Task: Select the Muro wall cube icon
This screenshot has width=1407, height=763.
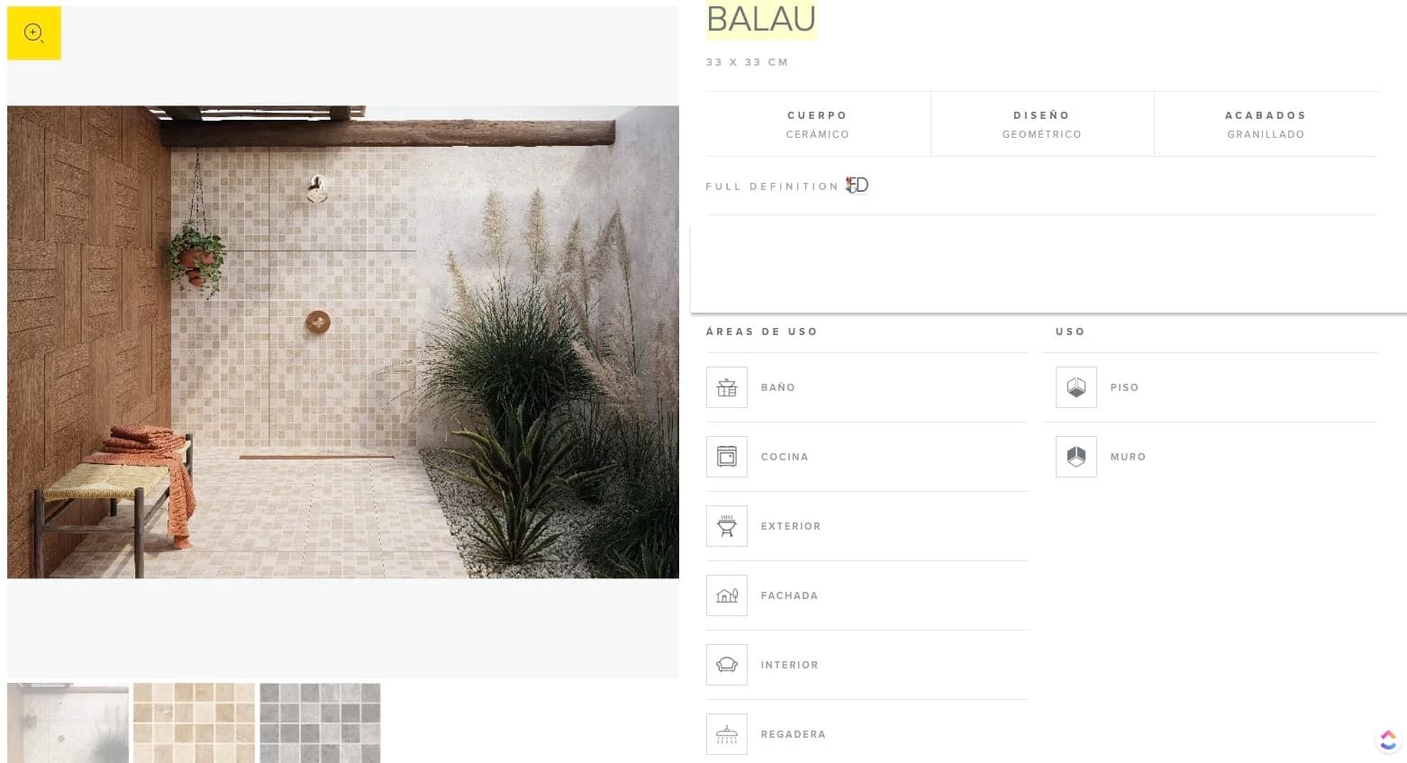Action: [1076, 457]
